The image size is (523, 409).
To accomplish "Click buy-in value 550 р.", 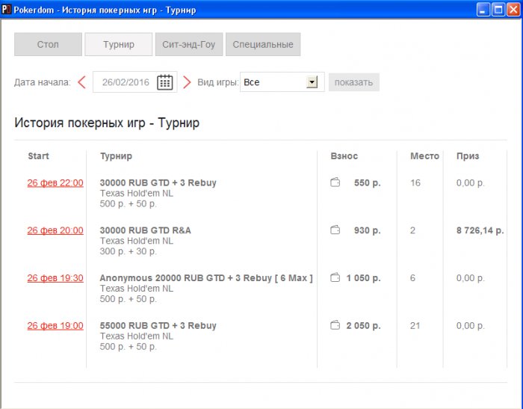I will 368,182.
